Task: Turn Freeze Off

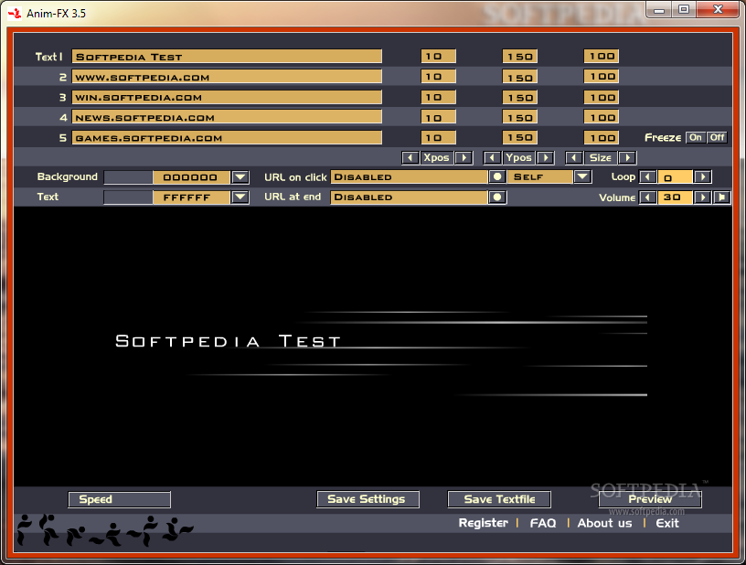Action: point(717,137)
